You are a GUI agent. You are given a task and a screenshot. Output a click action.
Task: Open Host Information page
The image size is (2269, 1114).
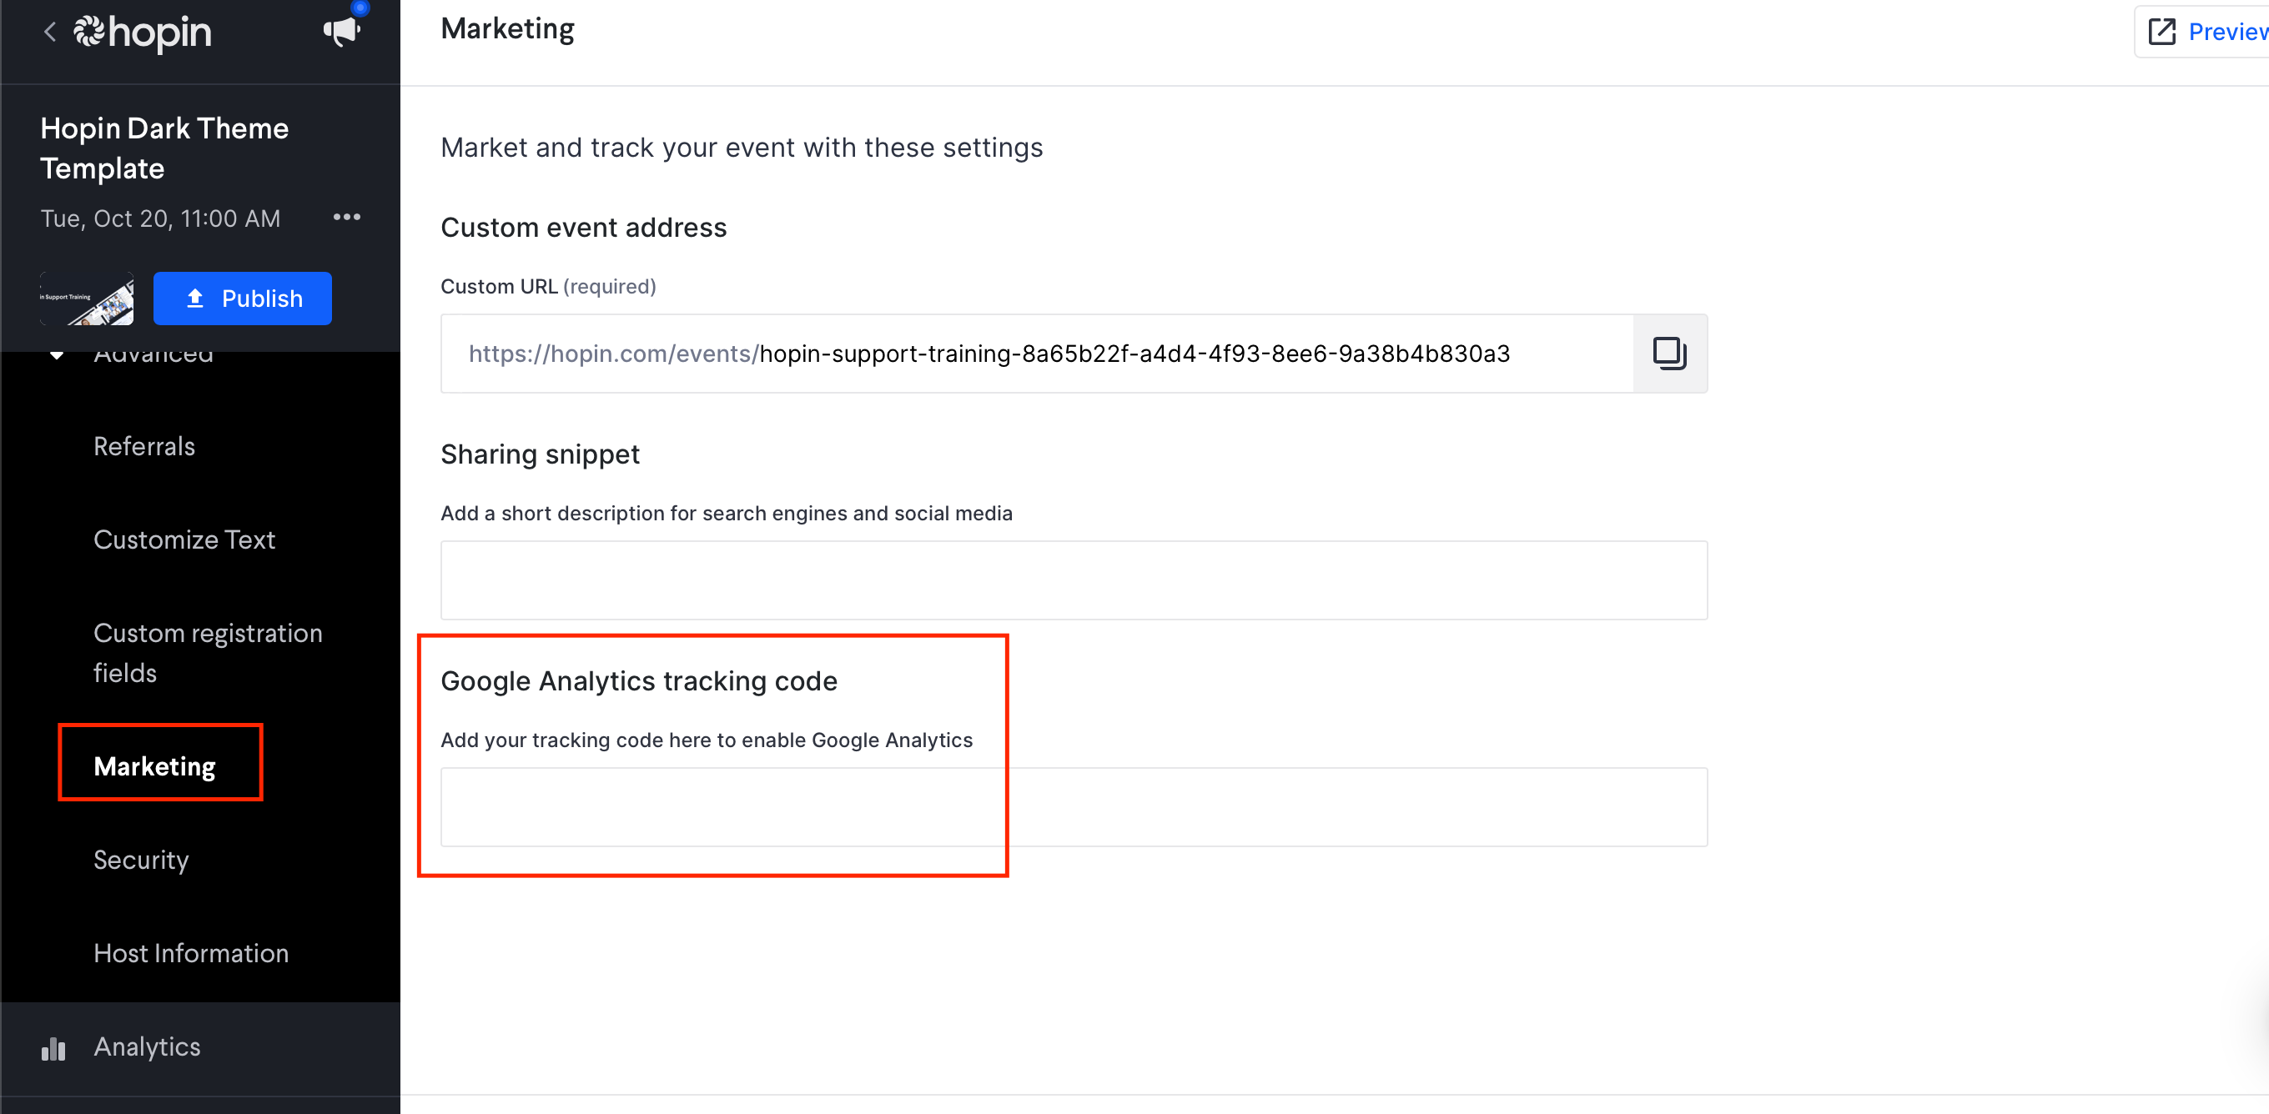point(191,953)
